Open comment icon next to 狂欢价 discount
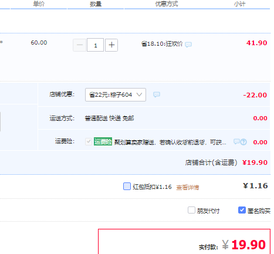 pyautogui.click(x=188, y=45)
